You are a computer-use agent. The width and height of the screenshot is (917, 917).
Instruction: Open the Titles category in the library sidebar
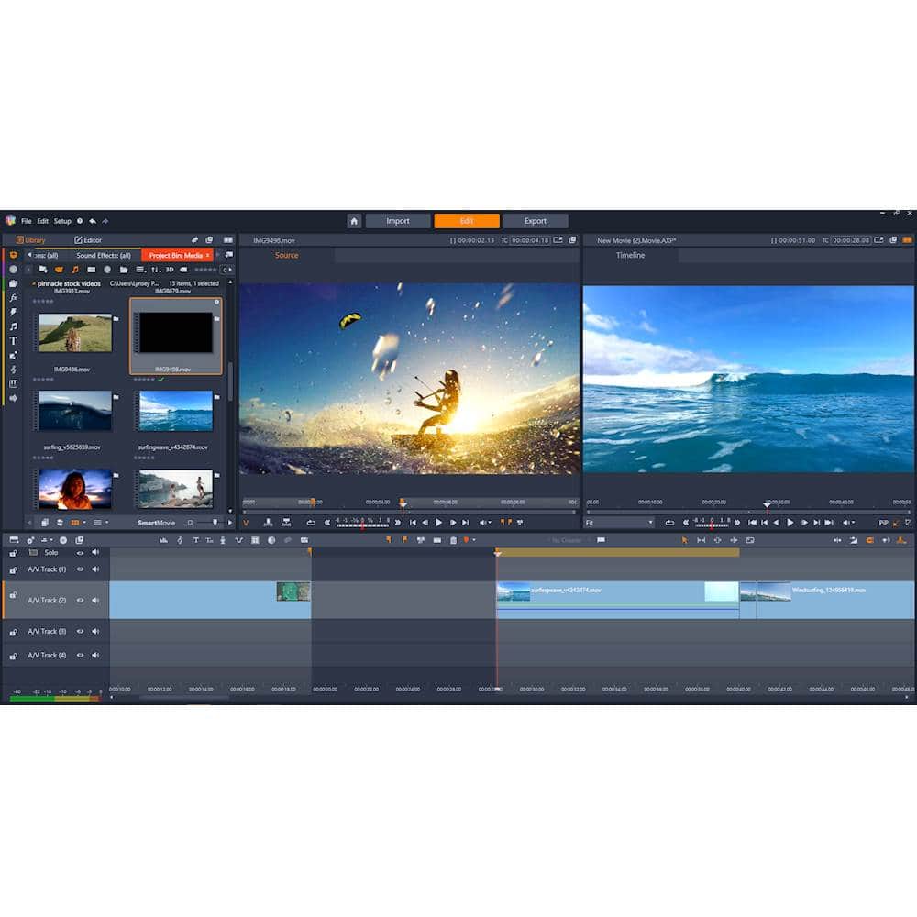[13, 340]
